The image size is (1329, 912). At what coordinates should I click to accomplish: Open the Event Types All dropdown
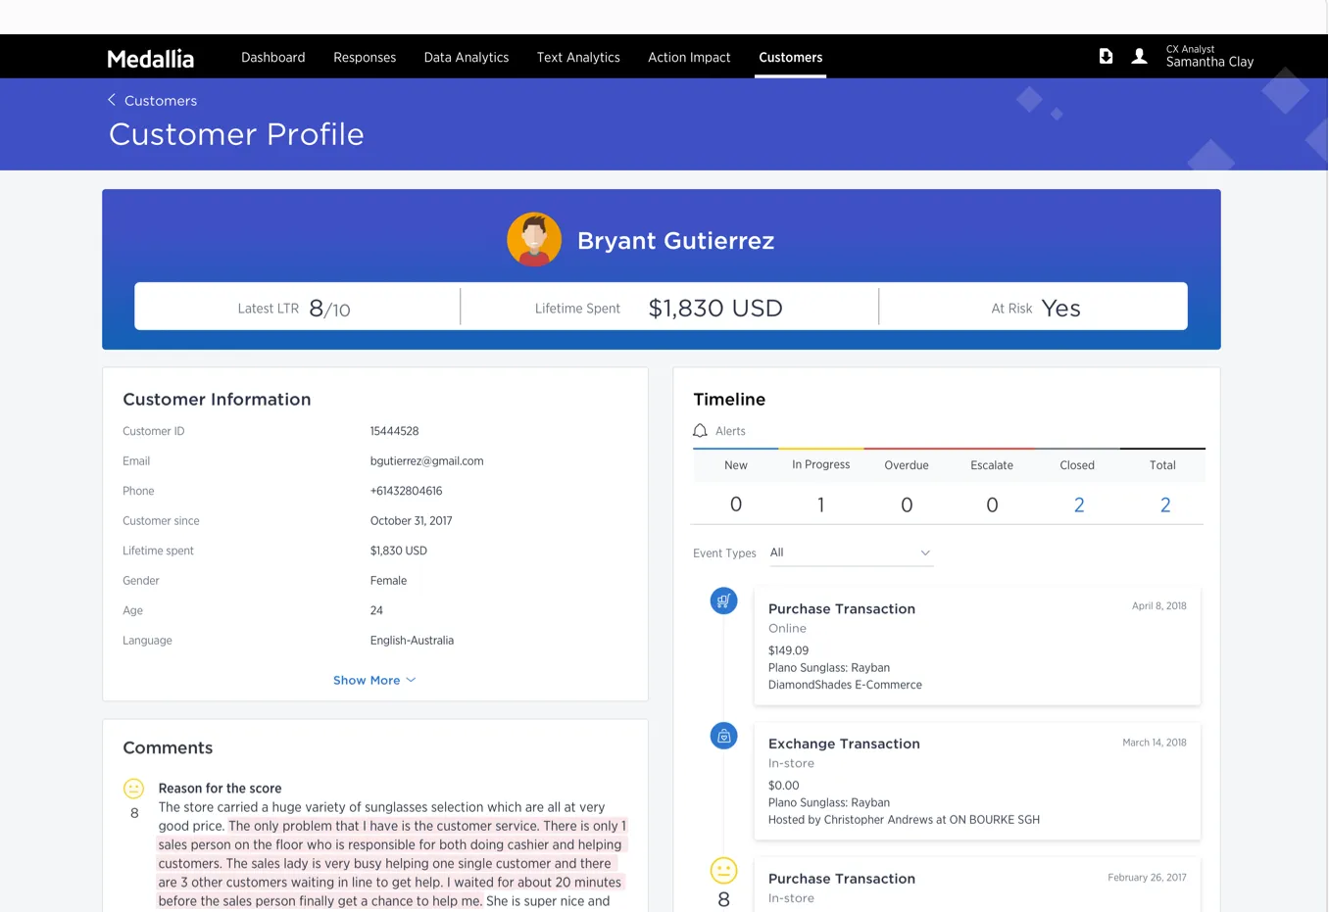click(851, 552)
